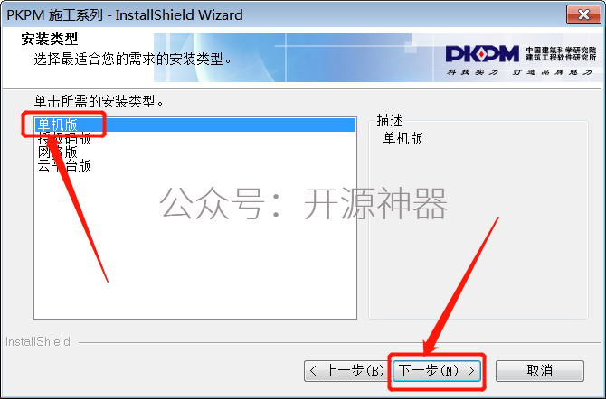This screenshot has width=606, height=399.
Task: Choose the 授权码版 install type
Action: pyautogui.click(x=64, y=138)
